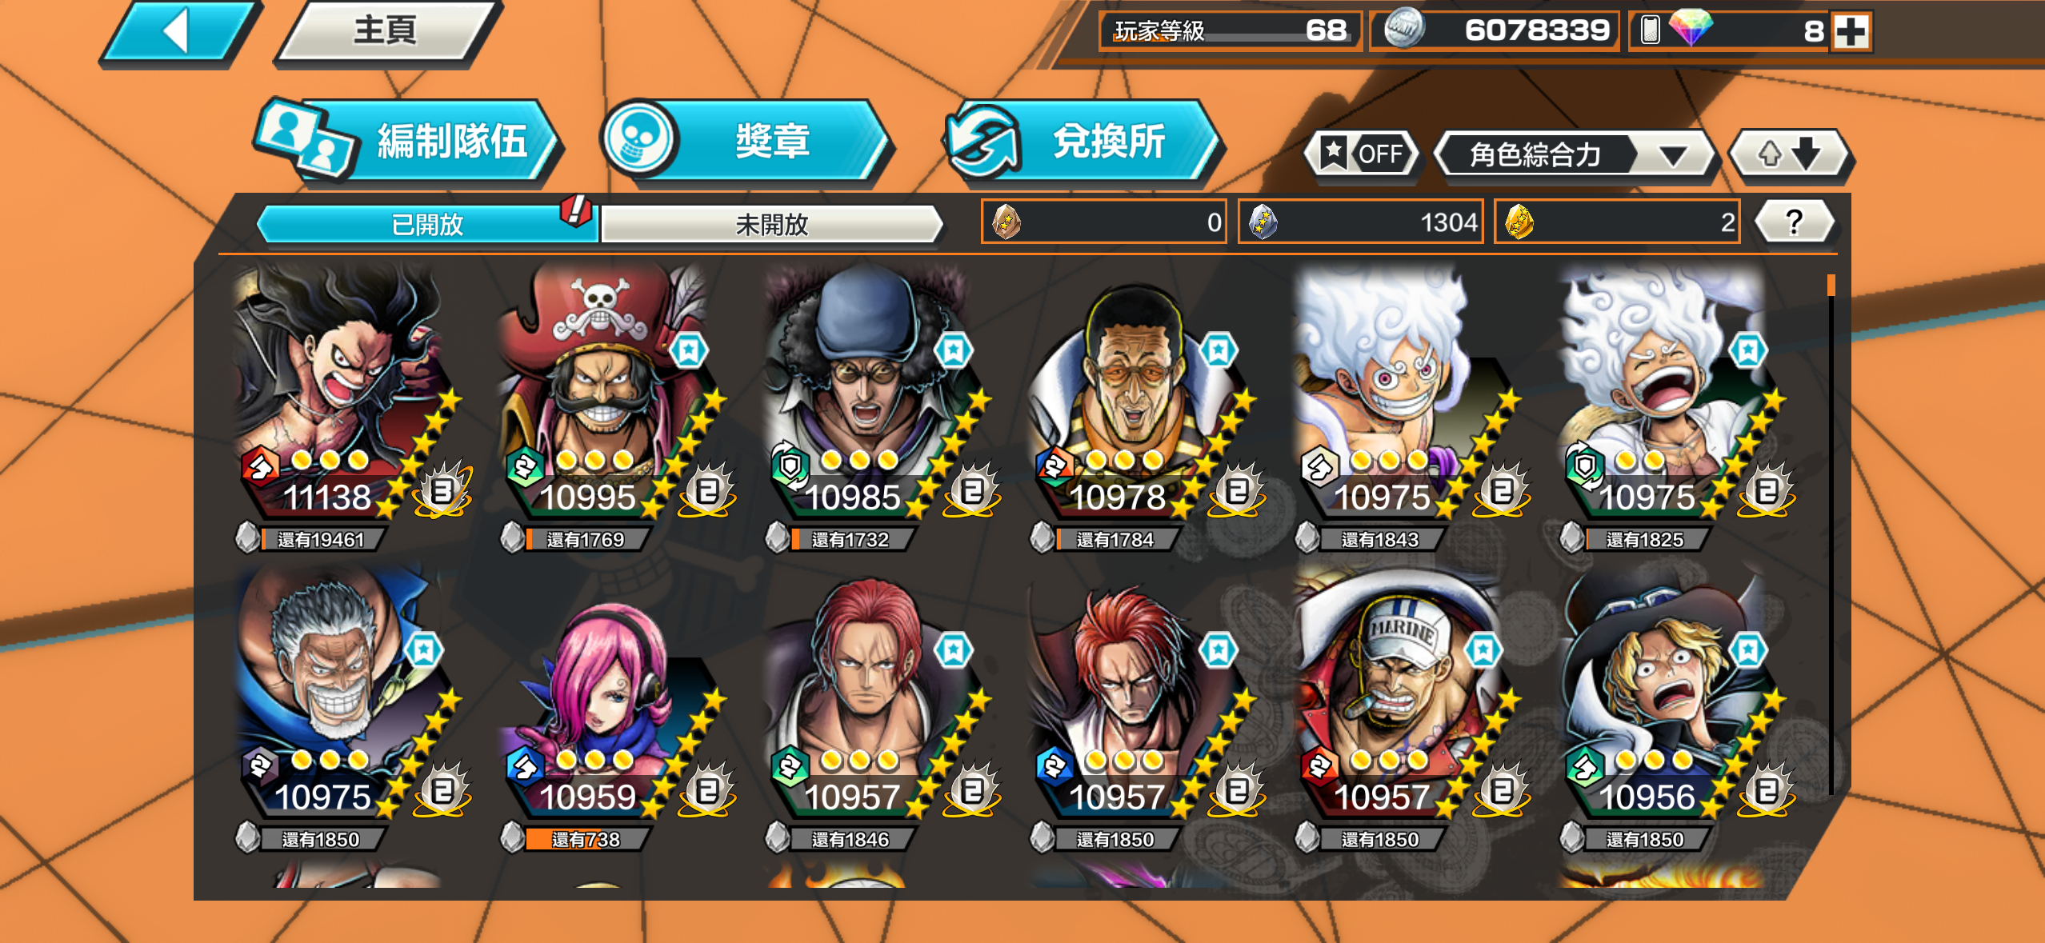Expand the 角色綜合力 sort dropdown
The width and height of the screenshot is (2045, 943).
pyautogui.click(x=1575, y=154)
